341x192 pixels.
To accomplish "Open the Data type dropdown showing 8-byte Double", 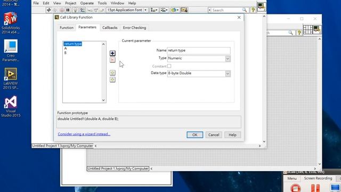I will pos(199,74).
